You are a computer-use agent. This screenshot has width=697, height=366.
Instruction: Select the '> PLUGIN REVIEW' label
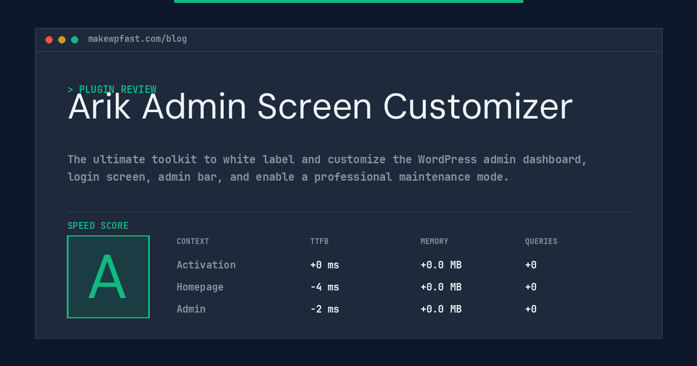point(112,89)
